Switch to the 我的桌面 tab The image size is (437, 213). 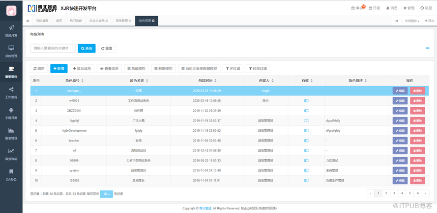[42, 21]
